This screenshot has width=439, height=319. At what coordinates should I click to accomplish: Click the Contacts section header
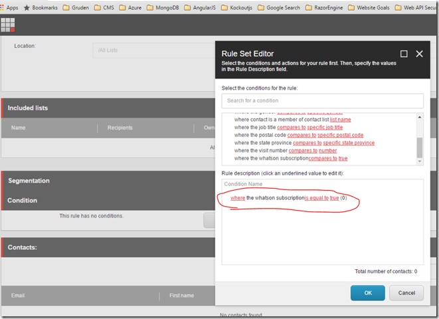click(109, 247)
